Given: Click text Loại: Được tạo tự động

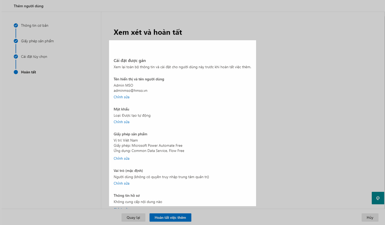Looking at the screenshot, I should [132, 116].
